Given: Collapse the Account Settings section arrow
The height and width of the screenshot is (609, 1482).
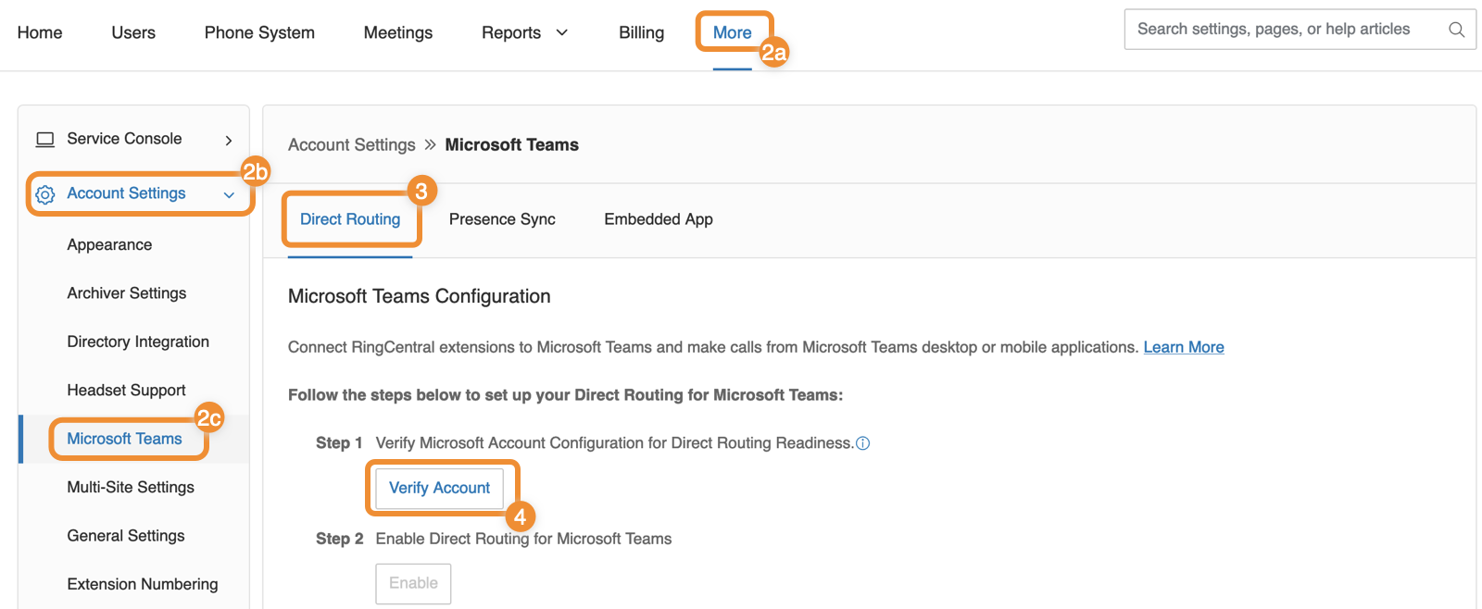Looking at the screenshot, I should (229, 195).
